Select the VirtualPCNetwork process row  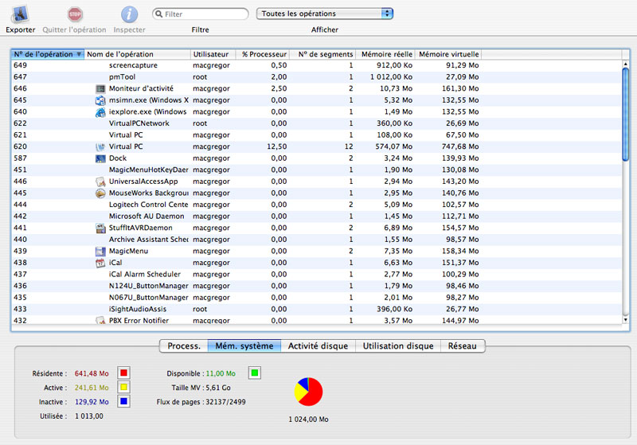317,123
